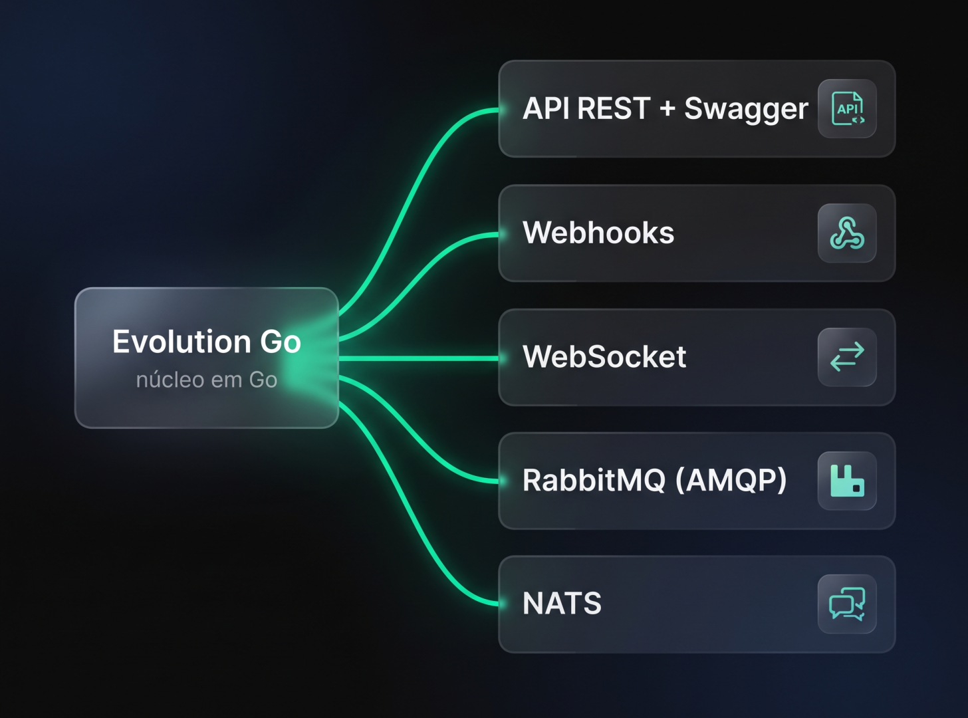Click the "Webhooks" label text
The height and width of the screenshot is (718, 968).
pyautogui.click(x=598, y=233)
